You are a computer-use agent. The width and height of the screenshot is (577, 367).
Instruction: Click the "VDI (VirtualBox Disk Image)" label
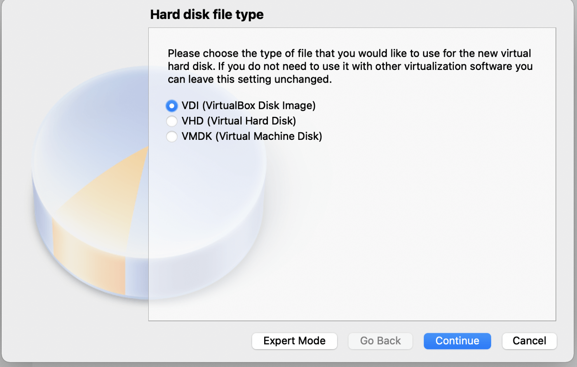249,106
